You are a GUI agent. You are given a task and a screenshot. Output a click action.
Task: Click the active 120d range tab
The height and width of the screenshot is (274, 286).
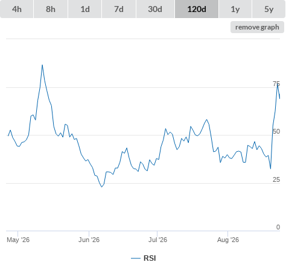197,9
